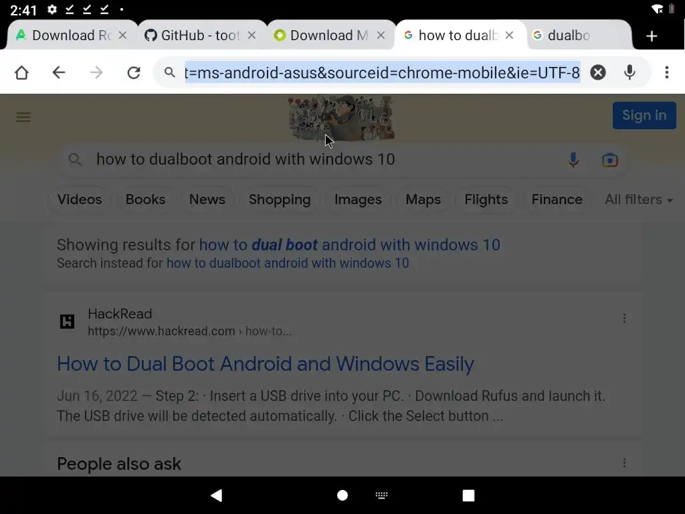Image resolution: width=685 pixels, height=514 pixels.
Task: Filter results by Maps
Action: coord(423,199)
